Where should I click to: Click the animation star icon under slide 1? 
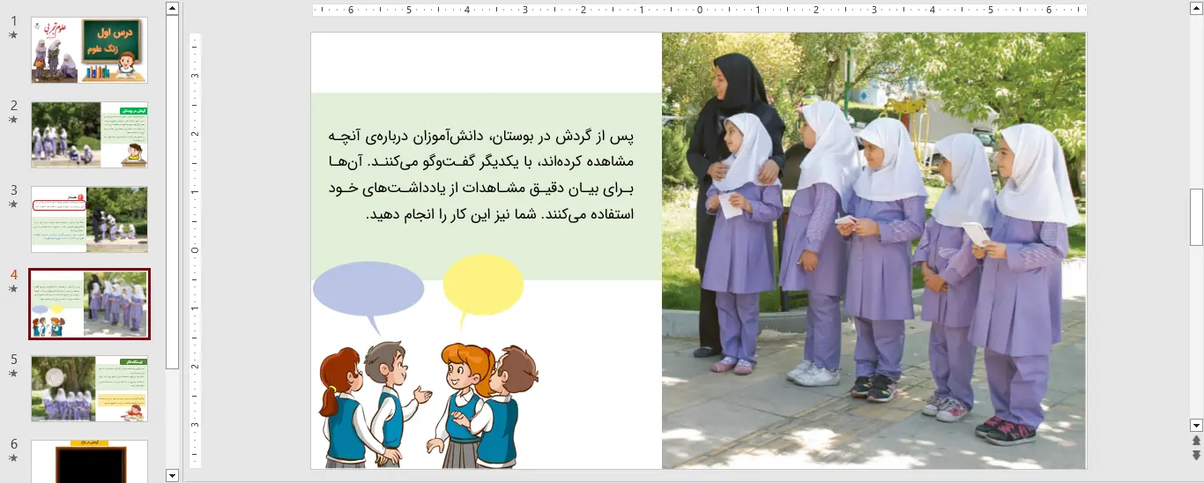[x=13, y=35]
